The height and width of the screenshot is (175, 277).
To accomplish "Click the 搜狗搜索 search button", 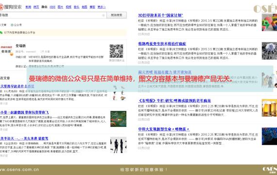I will tap(117, 15).
